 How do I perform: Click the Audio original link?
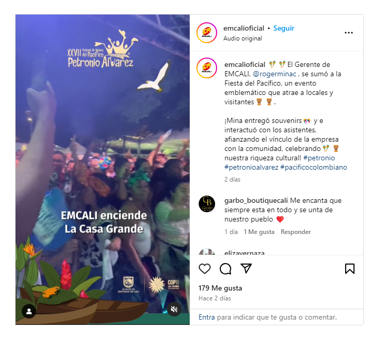pyautogui.click(x=243, y=38)
